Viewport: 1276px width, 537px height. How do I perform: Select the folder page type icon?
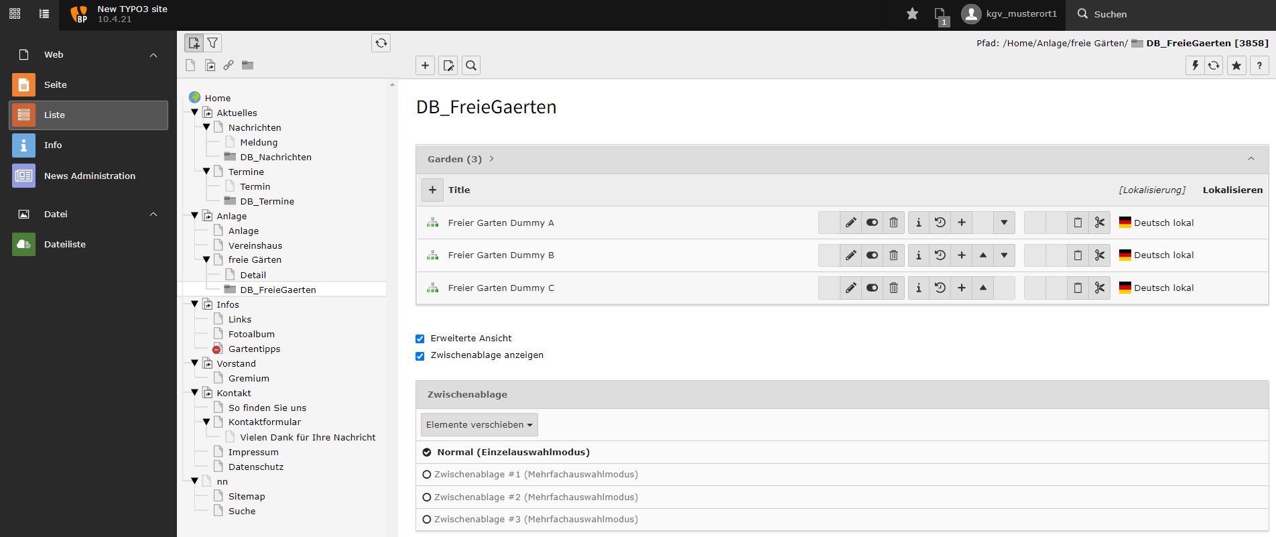click(247, 65)
